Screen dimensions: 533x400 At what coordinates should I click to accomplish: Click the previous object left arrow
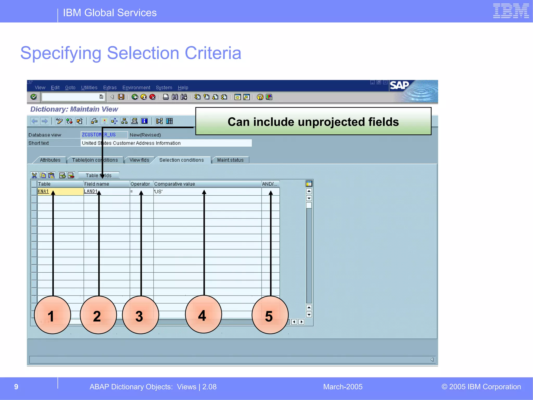tap(34, 121)
